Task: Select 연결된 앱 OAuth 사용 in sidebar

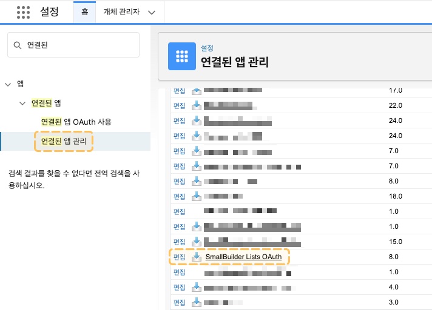Action: (x=76, y=122)
